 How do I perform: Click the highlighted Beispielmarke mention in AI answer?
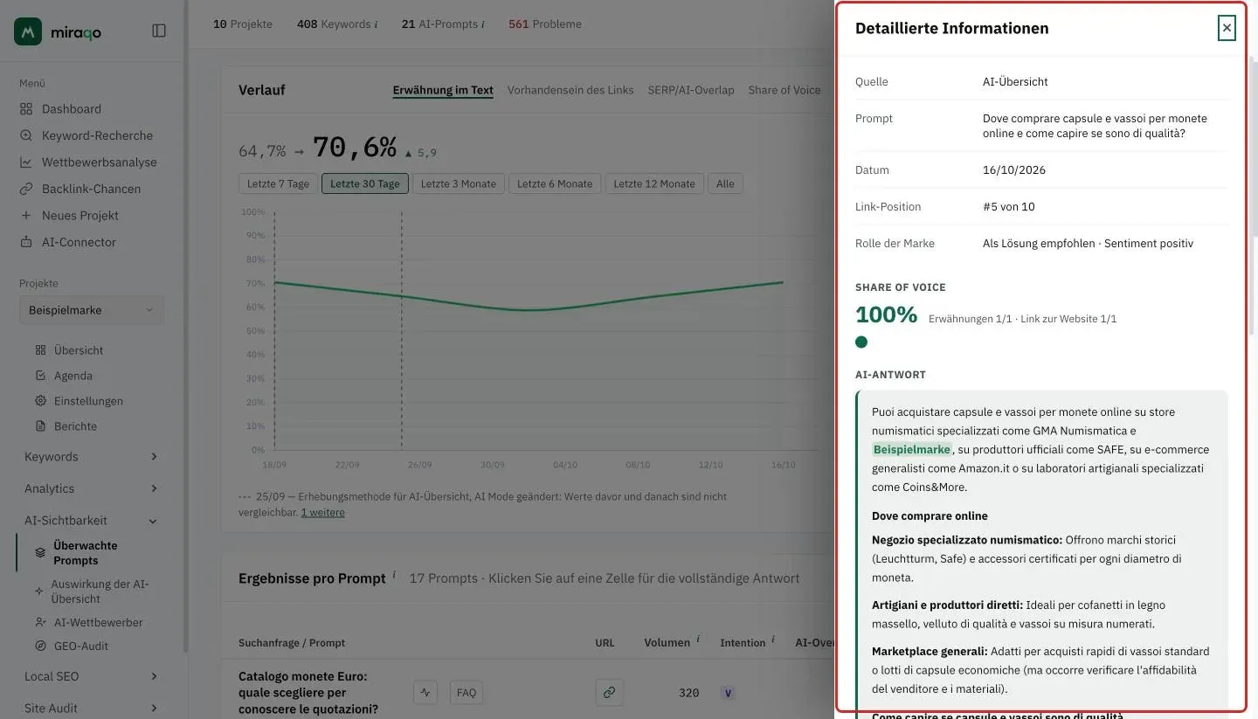point(911,450)
